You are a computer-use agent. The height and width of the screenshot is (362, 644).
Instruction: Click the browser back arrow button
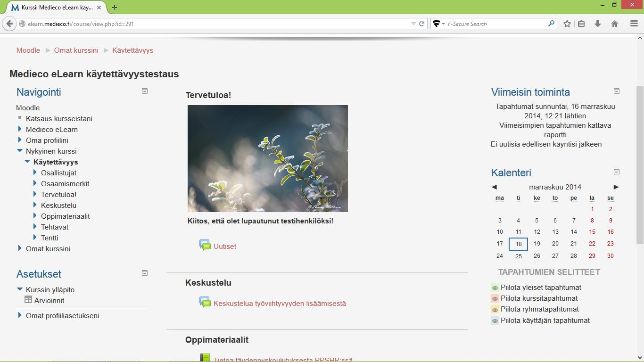click(9, 24)
